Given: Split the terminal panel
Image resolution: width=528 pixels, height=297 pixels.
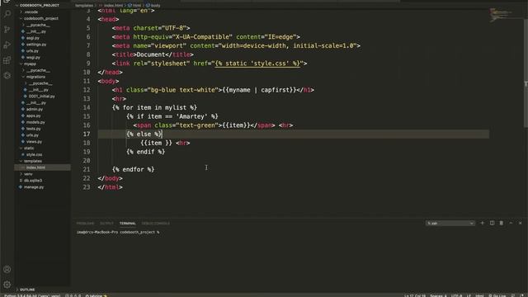Looking at the screenshot, I should tap(492, 223).
